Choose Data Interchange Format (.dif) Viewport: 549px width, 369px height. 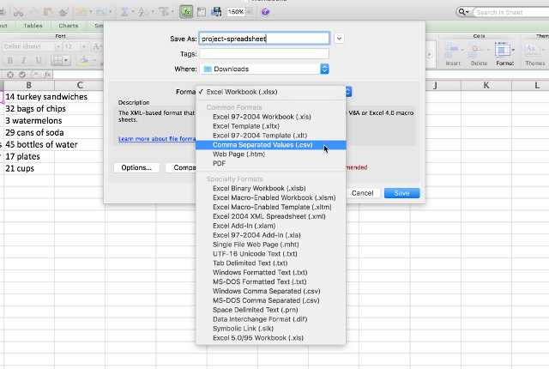[271, 319]
